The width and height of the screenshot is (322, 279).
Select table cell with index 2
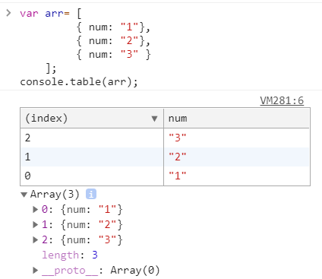pos(92,138)
